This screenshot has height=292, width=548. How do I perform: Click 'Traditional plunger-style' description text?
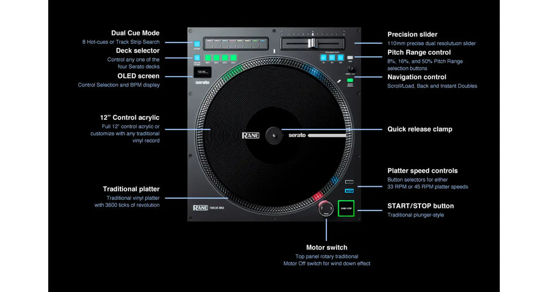coord(415,215)
